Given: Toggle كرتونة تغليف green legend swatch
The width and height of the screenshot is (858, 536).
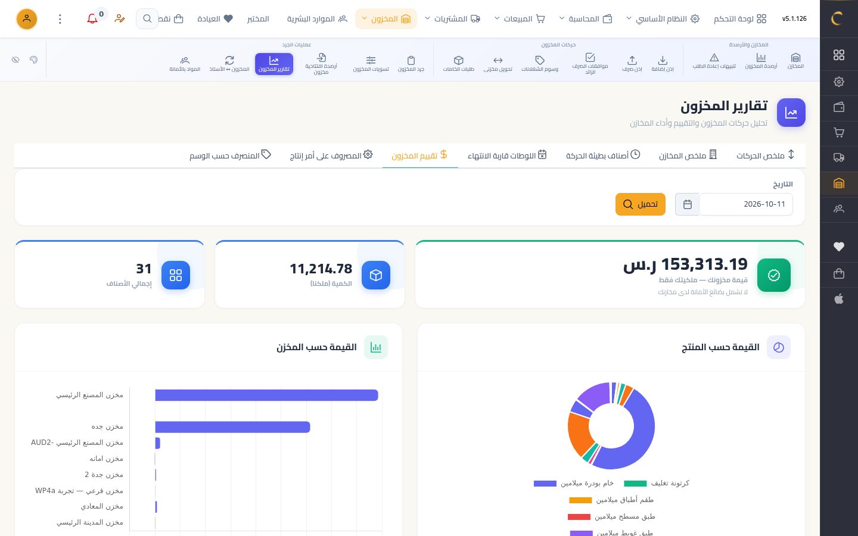Looking at the screenshot, I should (x=635, y=484).
